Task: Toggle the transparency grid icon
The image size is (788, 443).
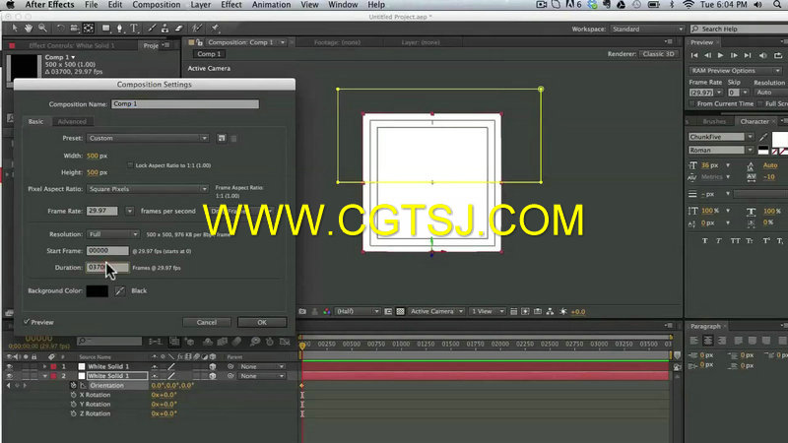Action: [400, 311]
